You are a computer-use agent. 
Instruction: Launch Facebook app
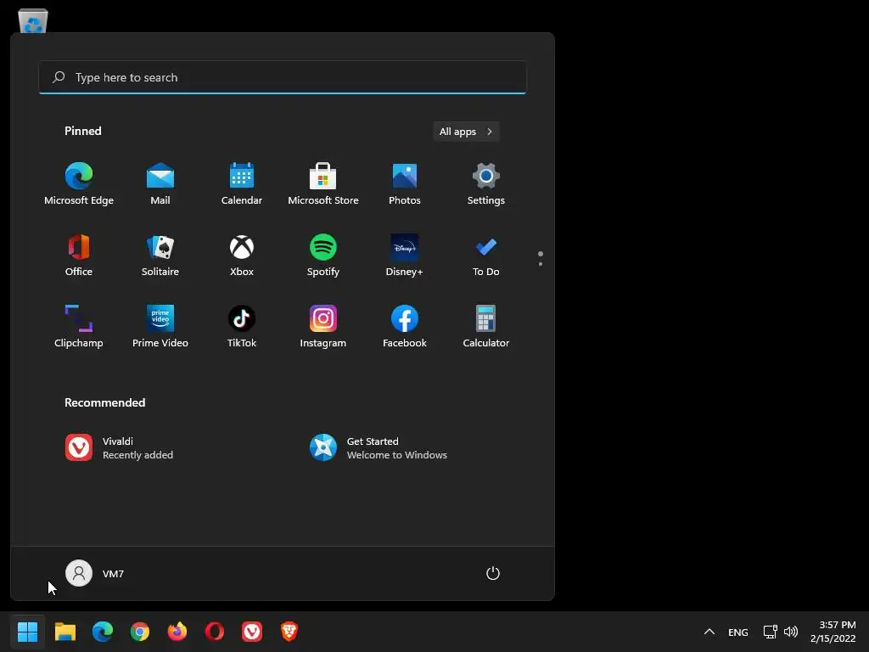click(405, 327)
